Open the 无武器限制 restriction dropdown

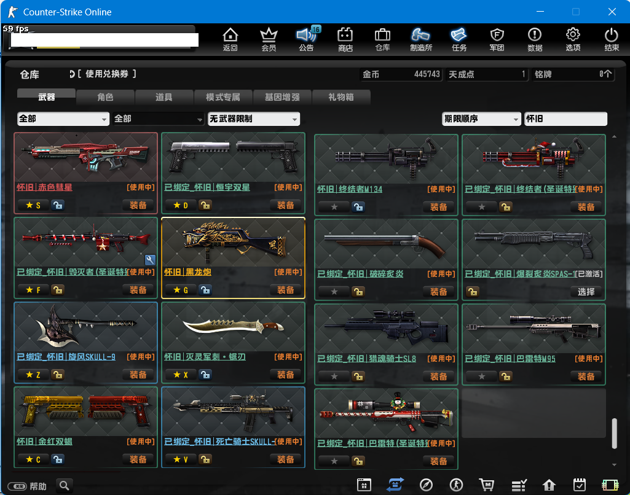tap(254, 119)
